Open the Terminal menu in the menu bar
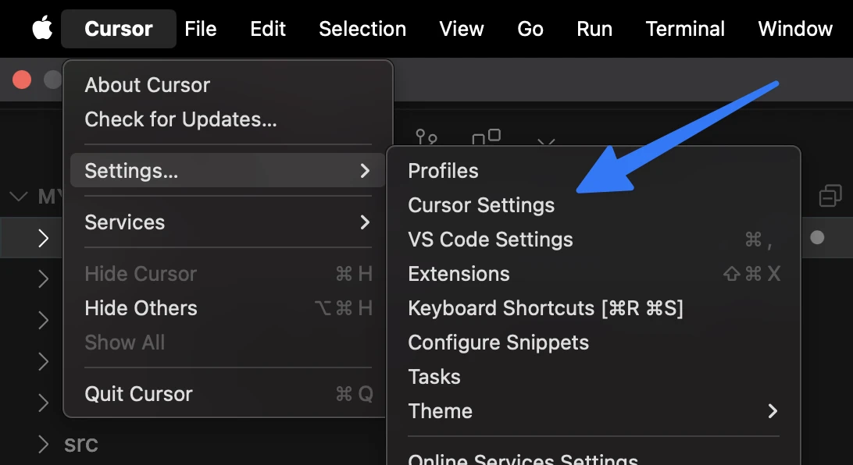This screenshot has width=853, height=465. point(685,29)
